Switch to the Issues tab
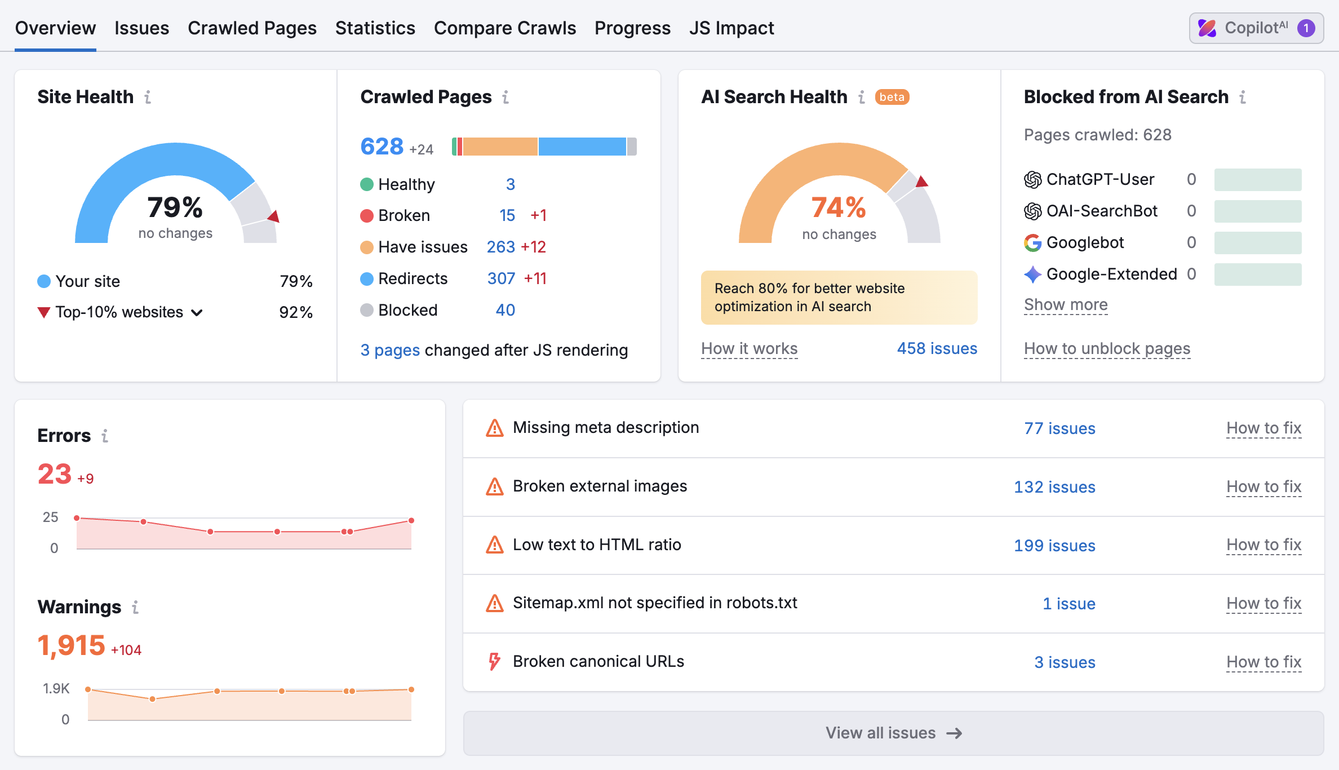Screen dimensions: 1339x770 click(x=141, y=28)
